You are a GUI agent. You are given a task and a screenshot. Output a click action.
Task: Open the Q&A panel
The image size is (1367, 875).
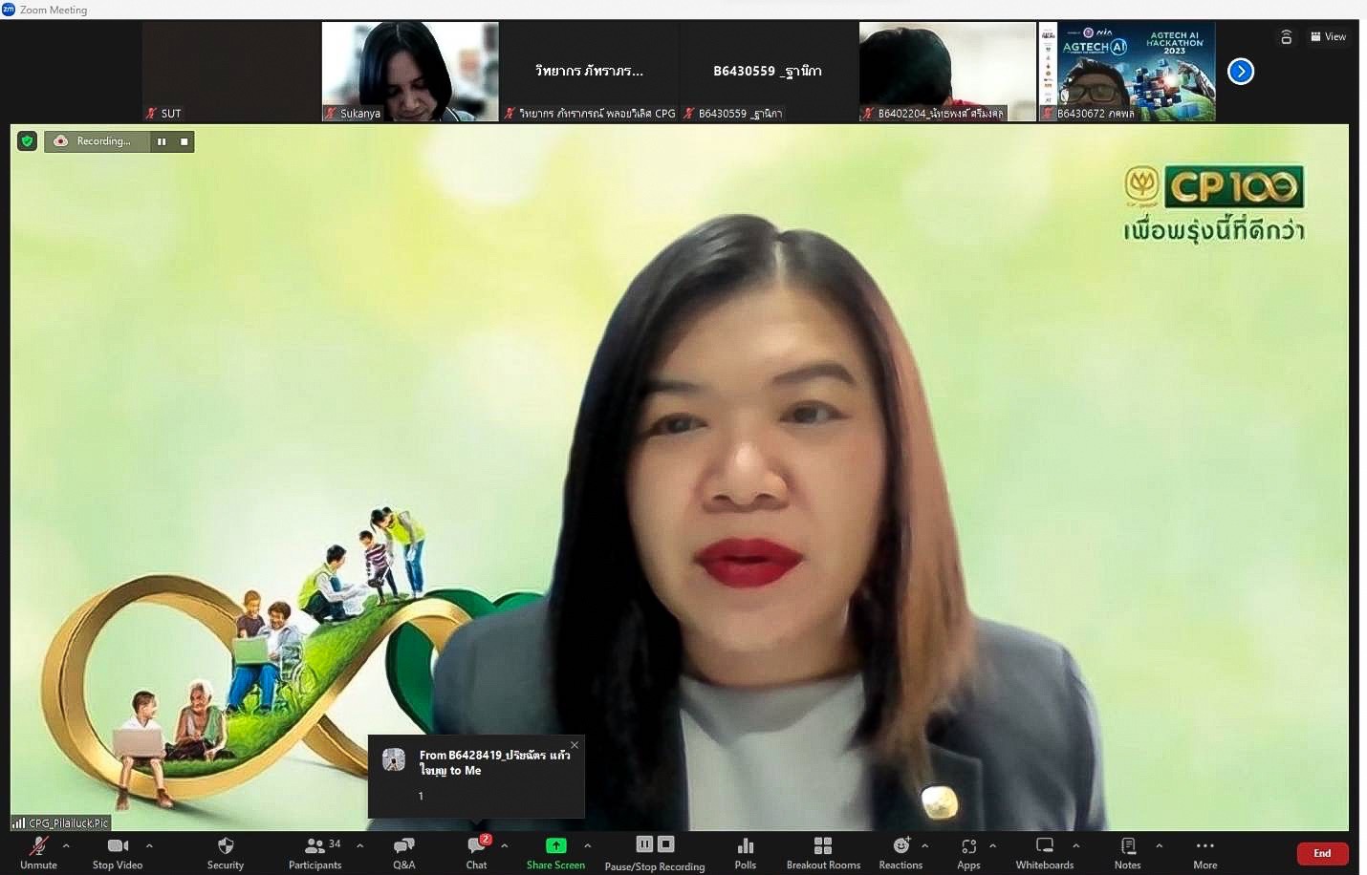[x=403, y=851]
